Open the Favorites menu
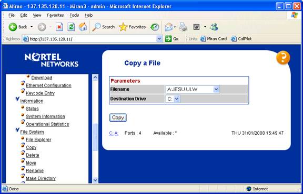 pyautogui.click(x=55, y=15)
